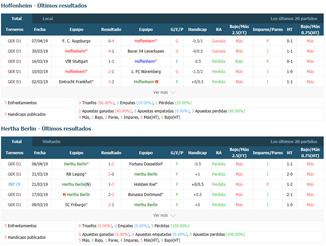Switch to the Local tab in Hoffenheim table
Viewport: 326px width, 246px height.
[x=48, y=19]
